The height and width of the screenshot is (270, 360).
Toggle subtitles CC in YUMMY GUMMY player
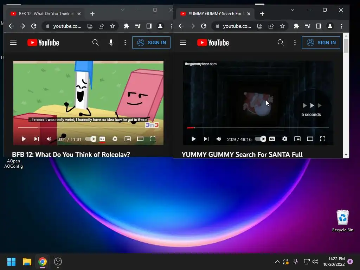(272, 139)
